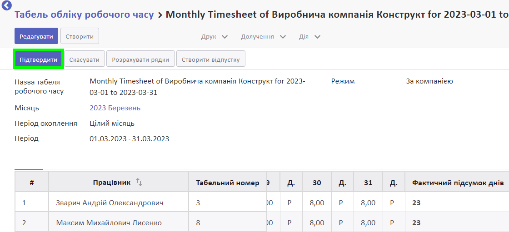Click Створити відпустку button
This screenshot has height=232, width=509.
coord(211,59)
